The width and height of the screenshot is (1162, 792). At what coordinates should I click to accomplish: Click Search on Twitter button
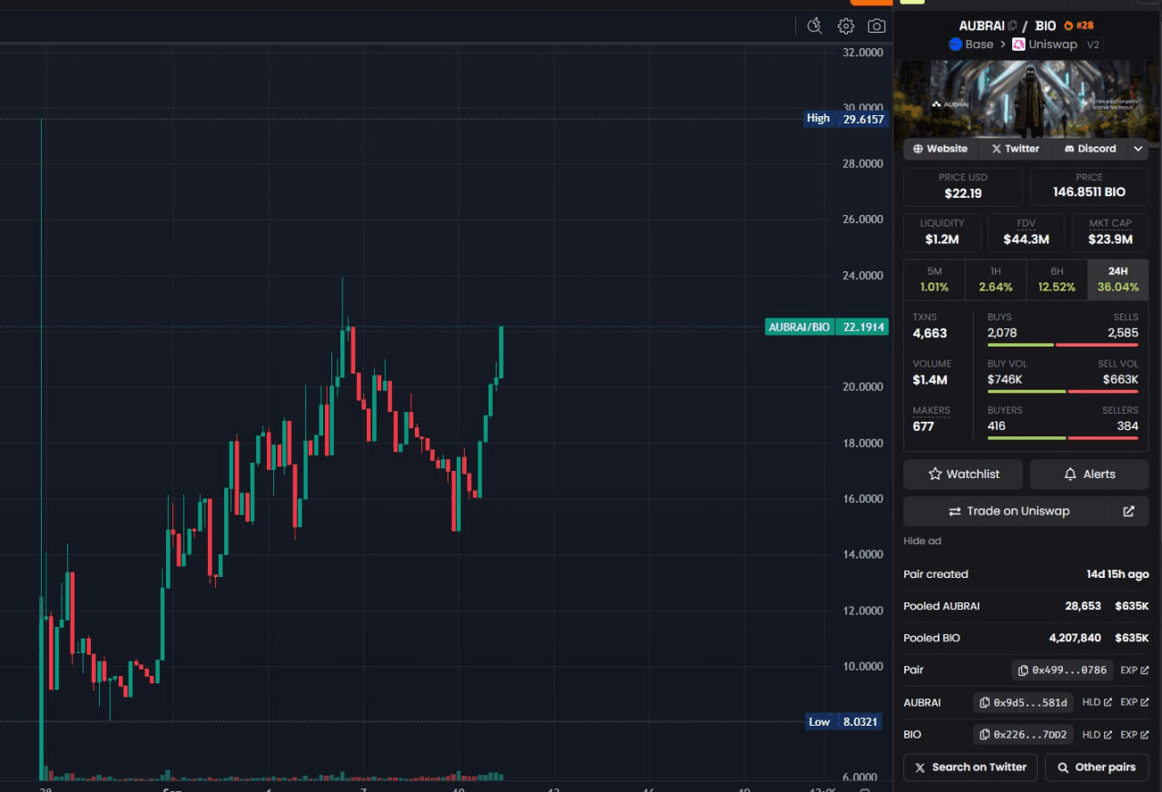pyautogui.click(x=970, y=768)
